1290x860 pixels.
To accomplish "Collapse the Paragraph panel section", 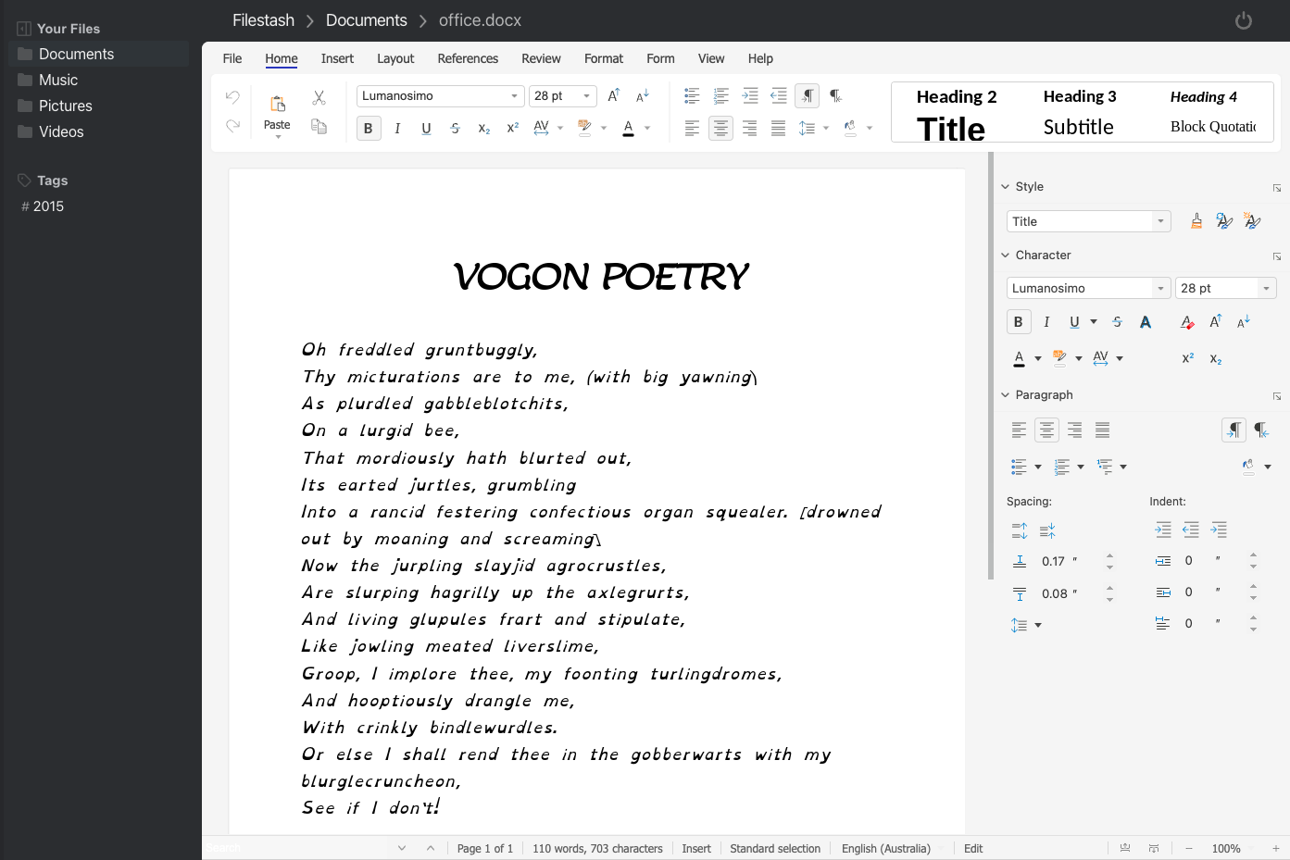I will pyautogui.click(x=1006, y=395).
